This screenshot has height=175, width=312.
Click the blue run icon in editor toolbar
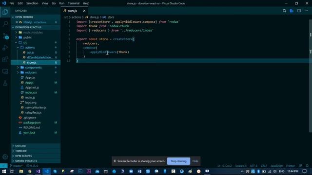coord(292,11)
